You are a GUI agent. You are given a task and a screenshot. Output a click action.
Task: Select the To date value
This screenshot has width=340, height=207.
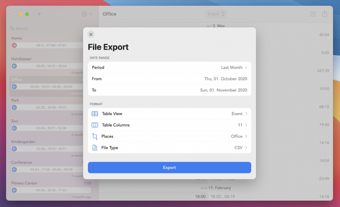tap(223, 90)
